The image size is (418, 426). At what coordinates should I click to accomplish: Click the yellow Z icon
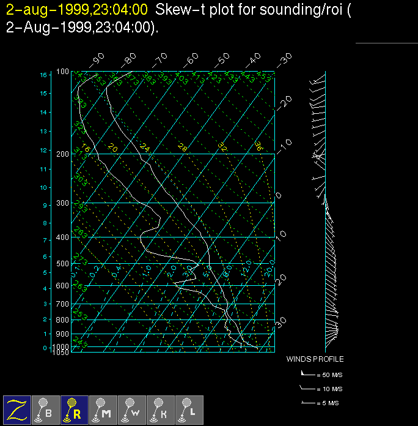point(16,409)
